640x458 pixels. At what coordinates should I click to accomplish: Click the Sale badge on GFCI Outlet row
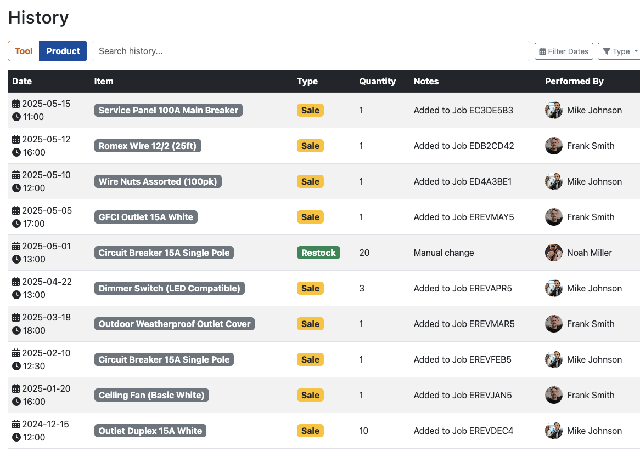pos(310,217)
